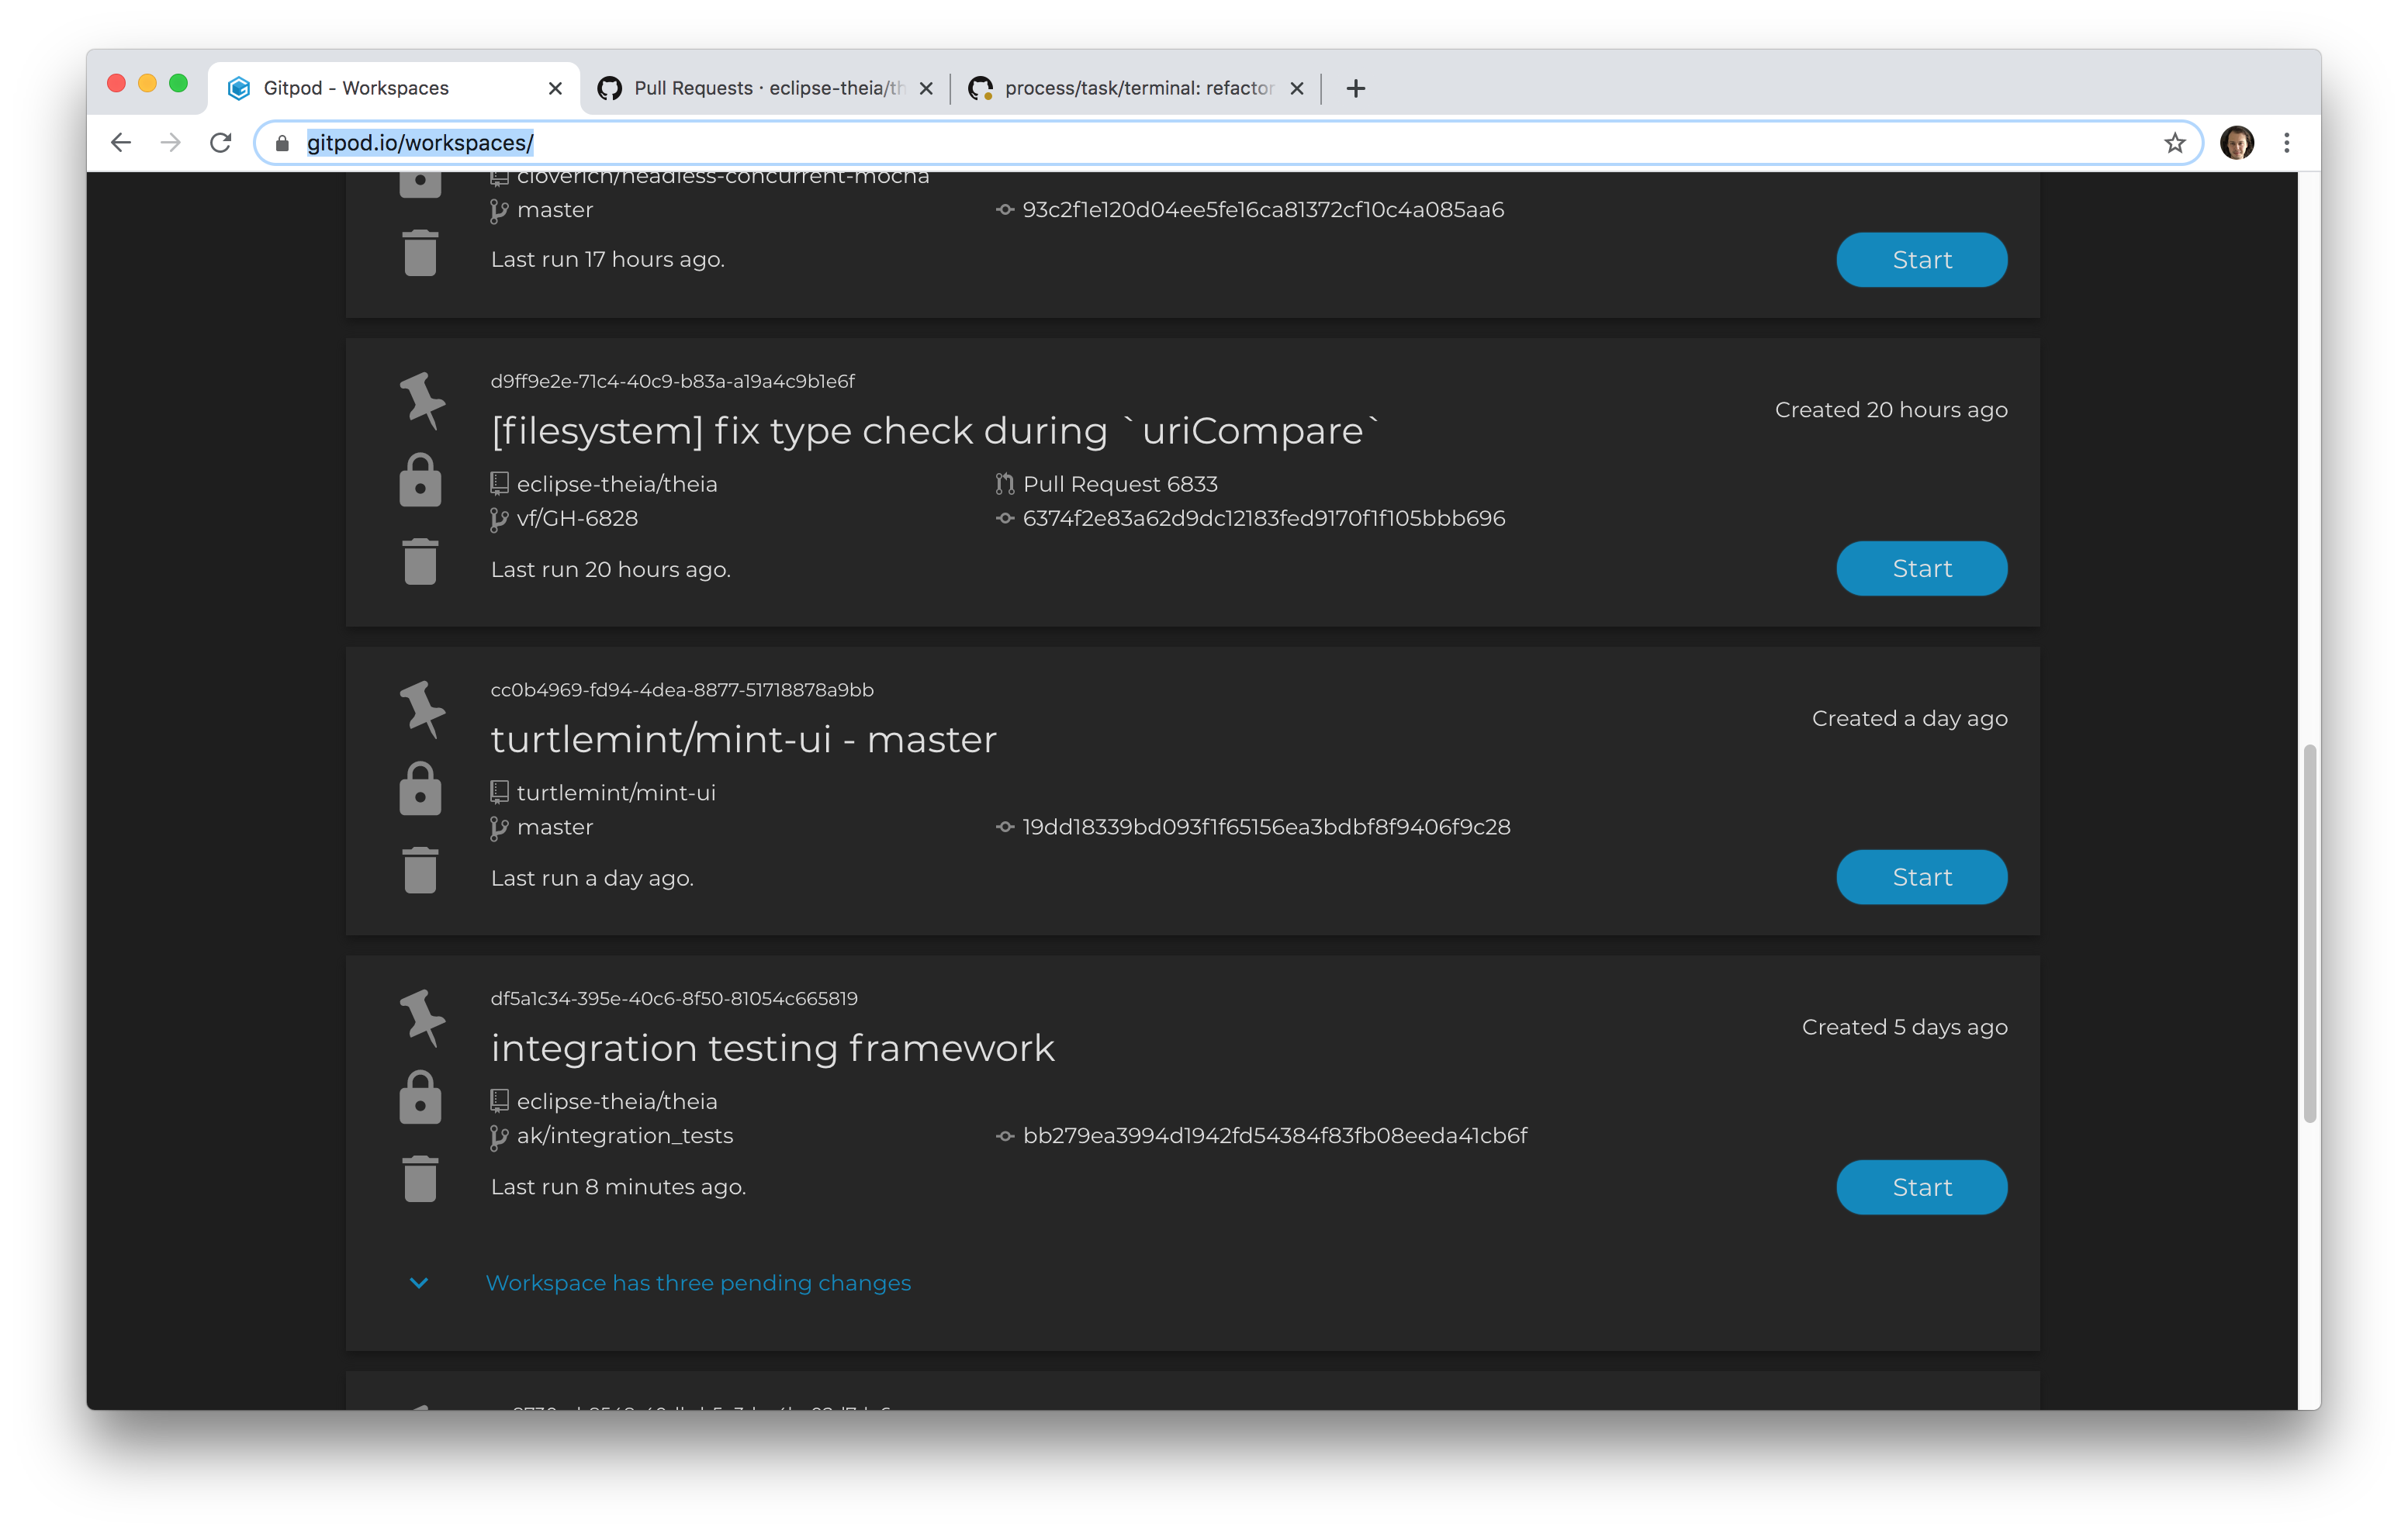2408x1534 pixels.
Task: Click the commit hash of turtlemint/mint-ui
Action: (x=1266, y=827)
